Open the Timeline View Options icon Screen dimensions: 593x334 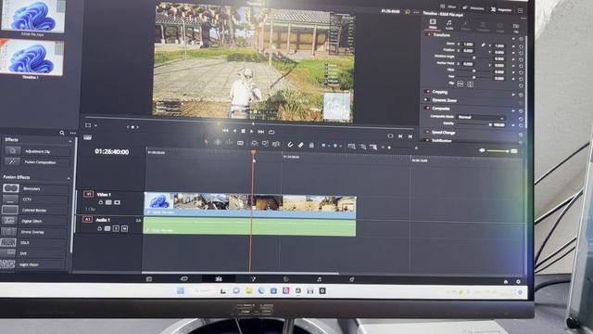click(87, 137)
